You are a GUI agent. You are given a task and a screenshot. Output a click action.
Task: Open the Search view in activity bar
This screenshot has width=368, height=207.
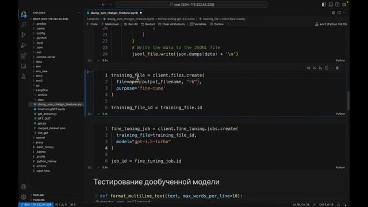(x=24, y=24)
